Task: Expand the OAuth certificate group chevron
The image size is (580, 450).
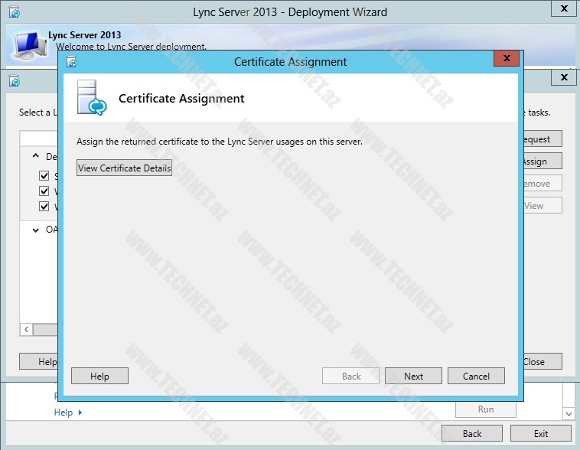Action: (35, 229)
